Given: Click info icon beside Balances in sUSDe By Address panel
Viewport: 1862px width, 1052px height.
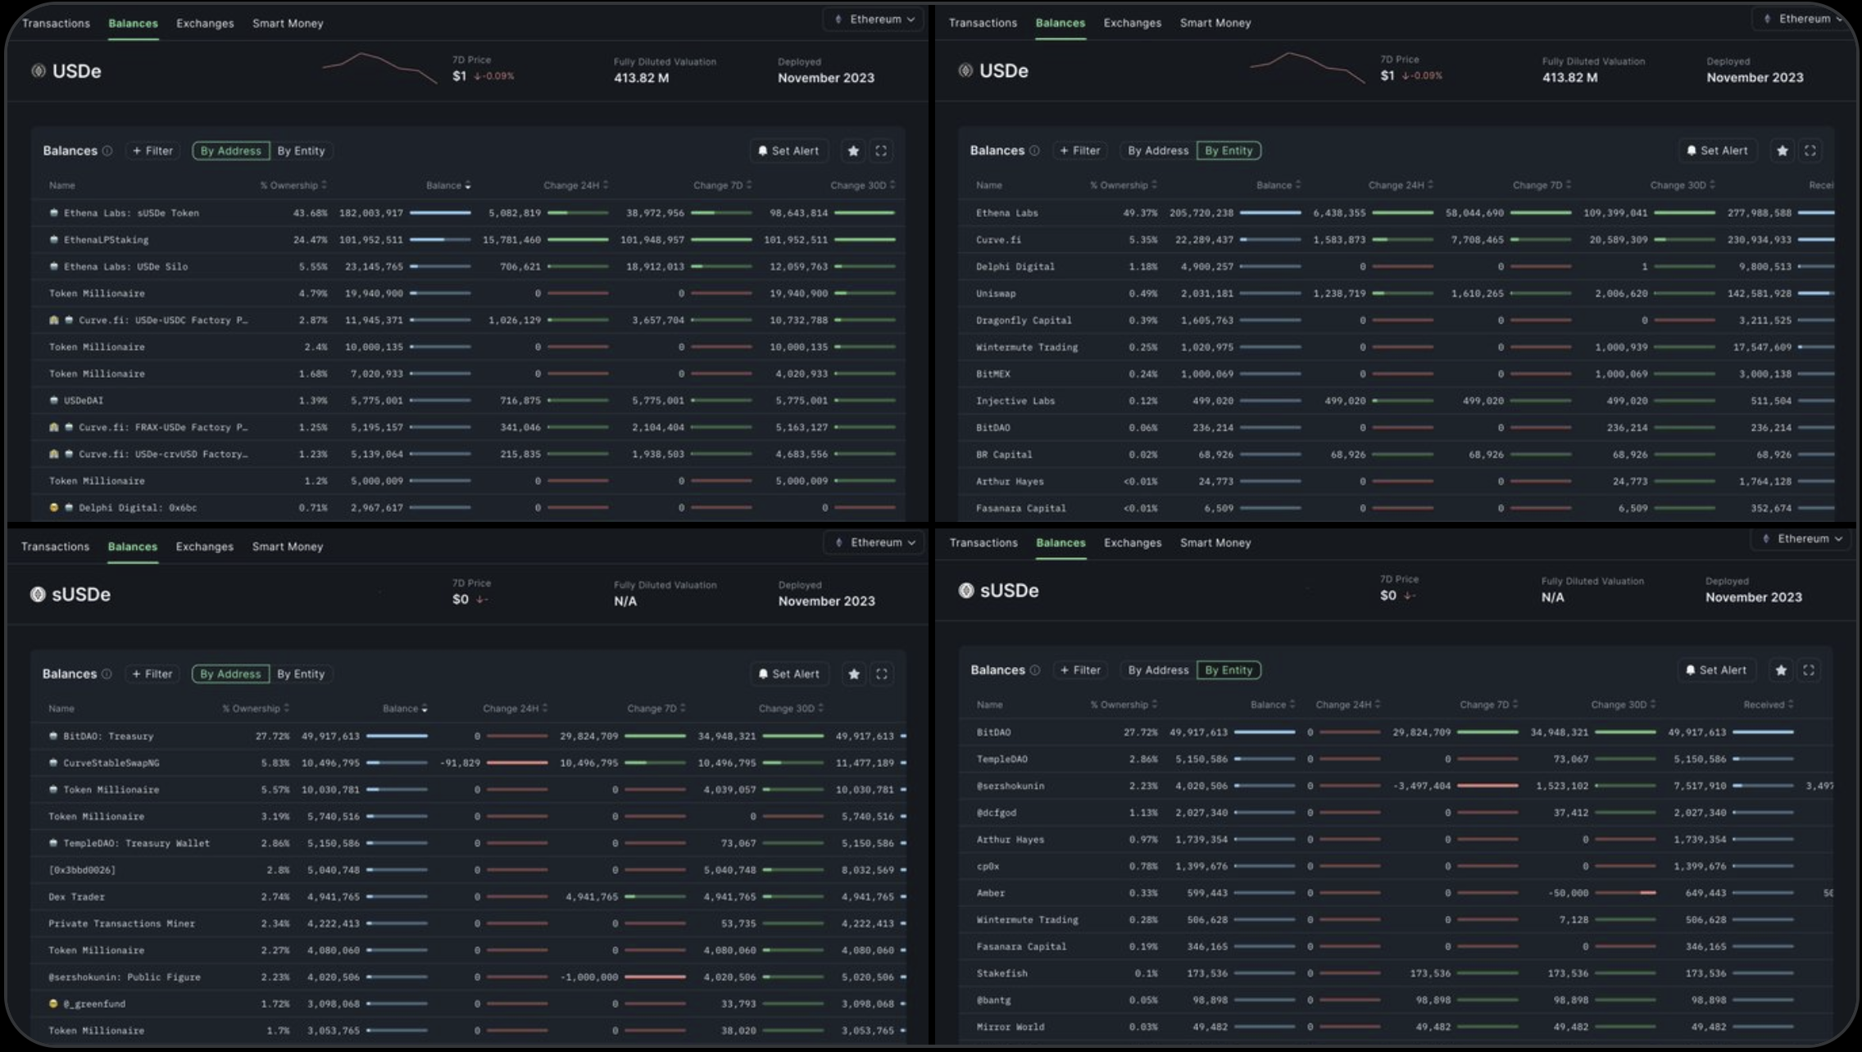Looking at the screenshot, I should tap(107, 673).
